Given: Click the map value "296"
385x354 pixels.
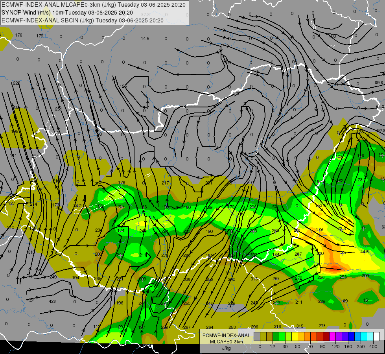Looking at the screenshot, I should point(254,327).
